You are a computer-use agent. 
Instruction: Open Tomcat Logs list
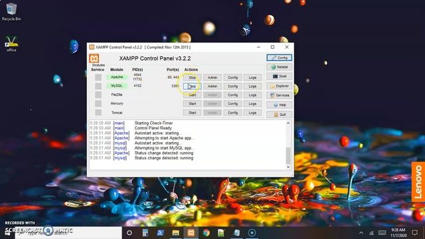tap(252, 112)
